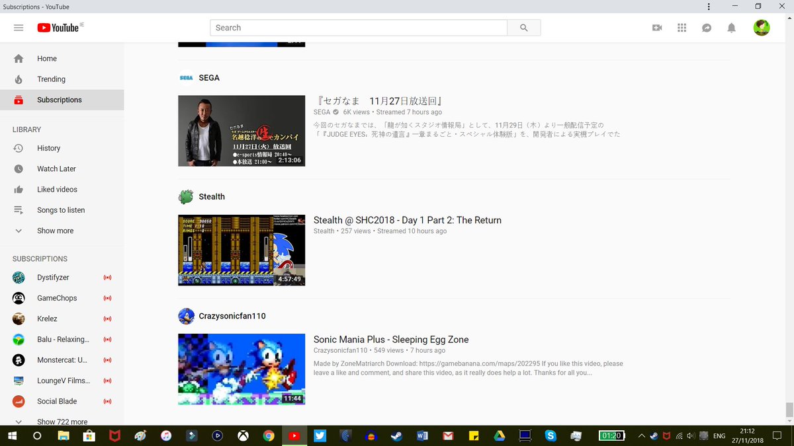This screenshot has height=446, width=794.
Task: Open the Stealth channel name header
Action: click(212, 196)
